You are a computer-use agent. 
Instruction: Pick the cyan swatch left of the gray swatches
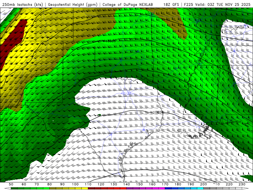point(200,188)
